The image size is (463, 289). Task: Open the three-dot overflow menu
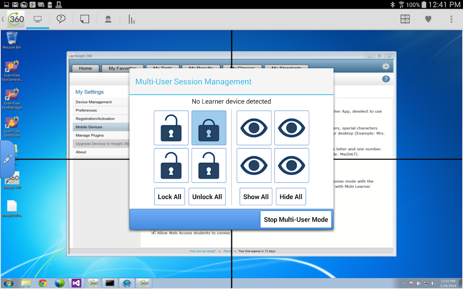[x=451, y=19]
